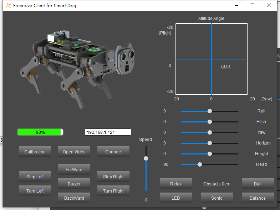
Task: Click the robot dog 3D image
Action: (x=77, y=69)
